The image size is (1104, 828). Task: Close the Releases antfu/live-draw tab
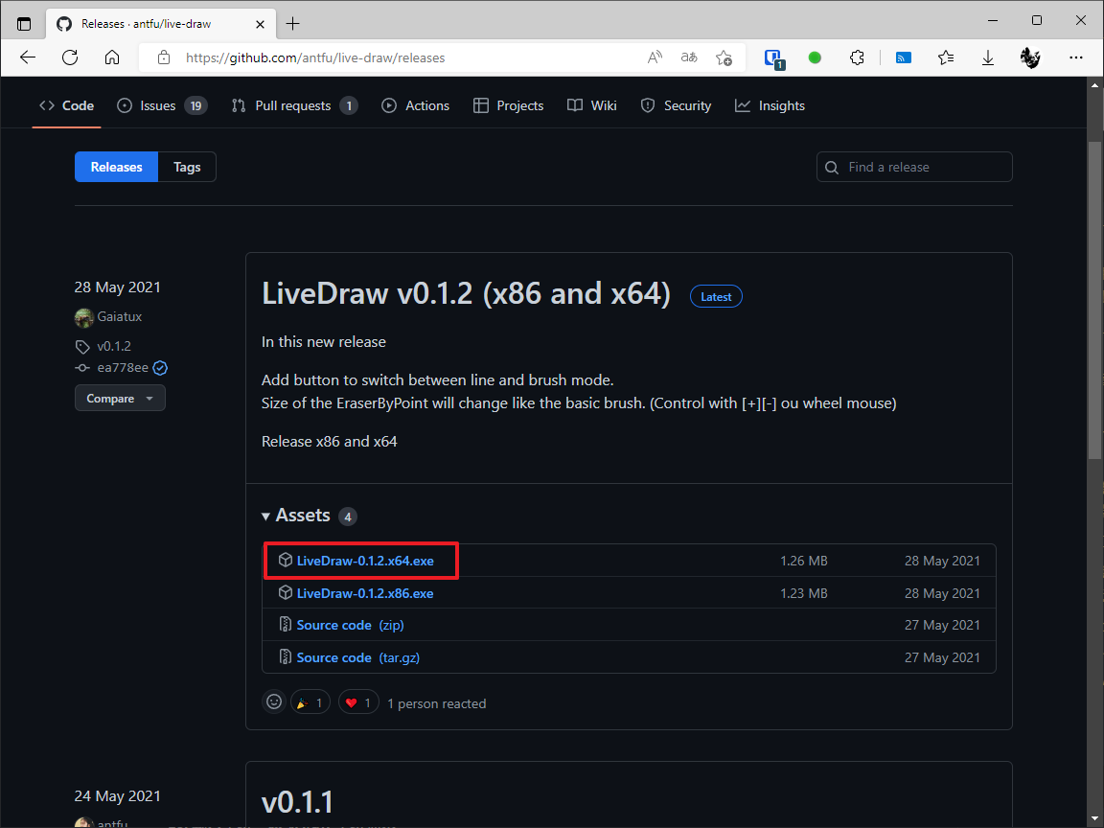click(260, 24)
